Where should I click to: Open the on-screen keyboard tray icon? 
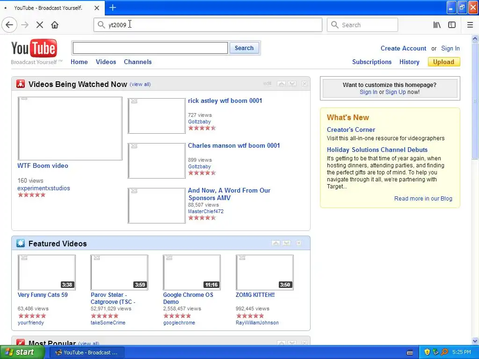coord(410,352)
